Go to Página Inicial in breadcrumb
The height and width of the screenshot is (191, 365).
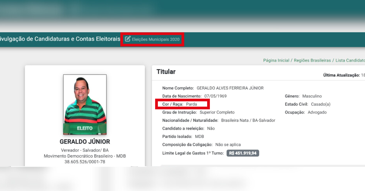276,60
